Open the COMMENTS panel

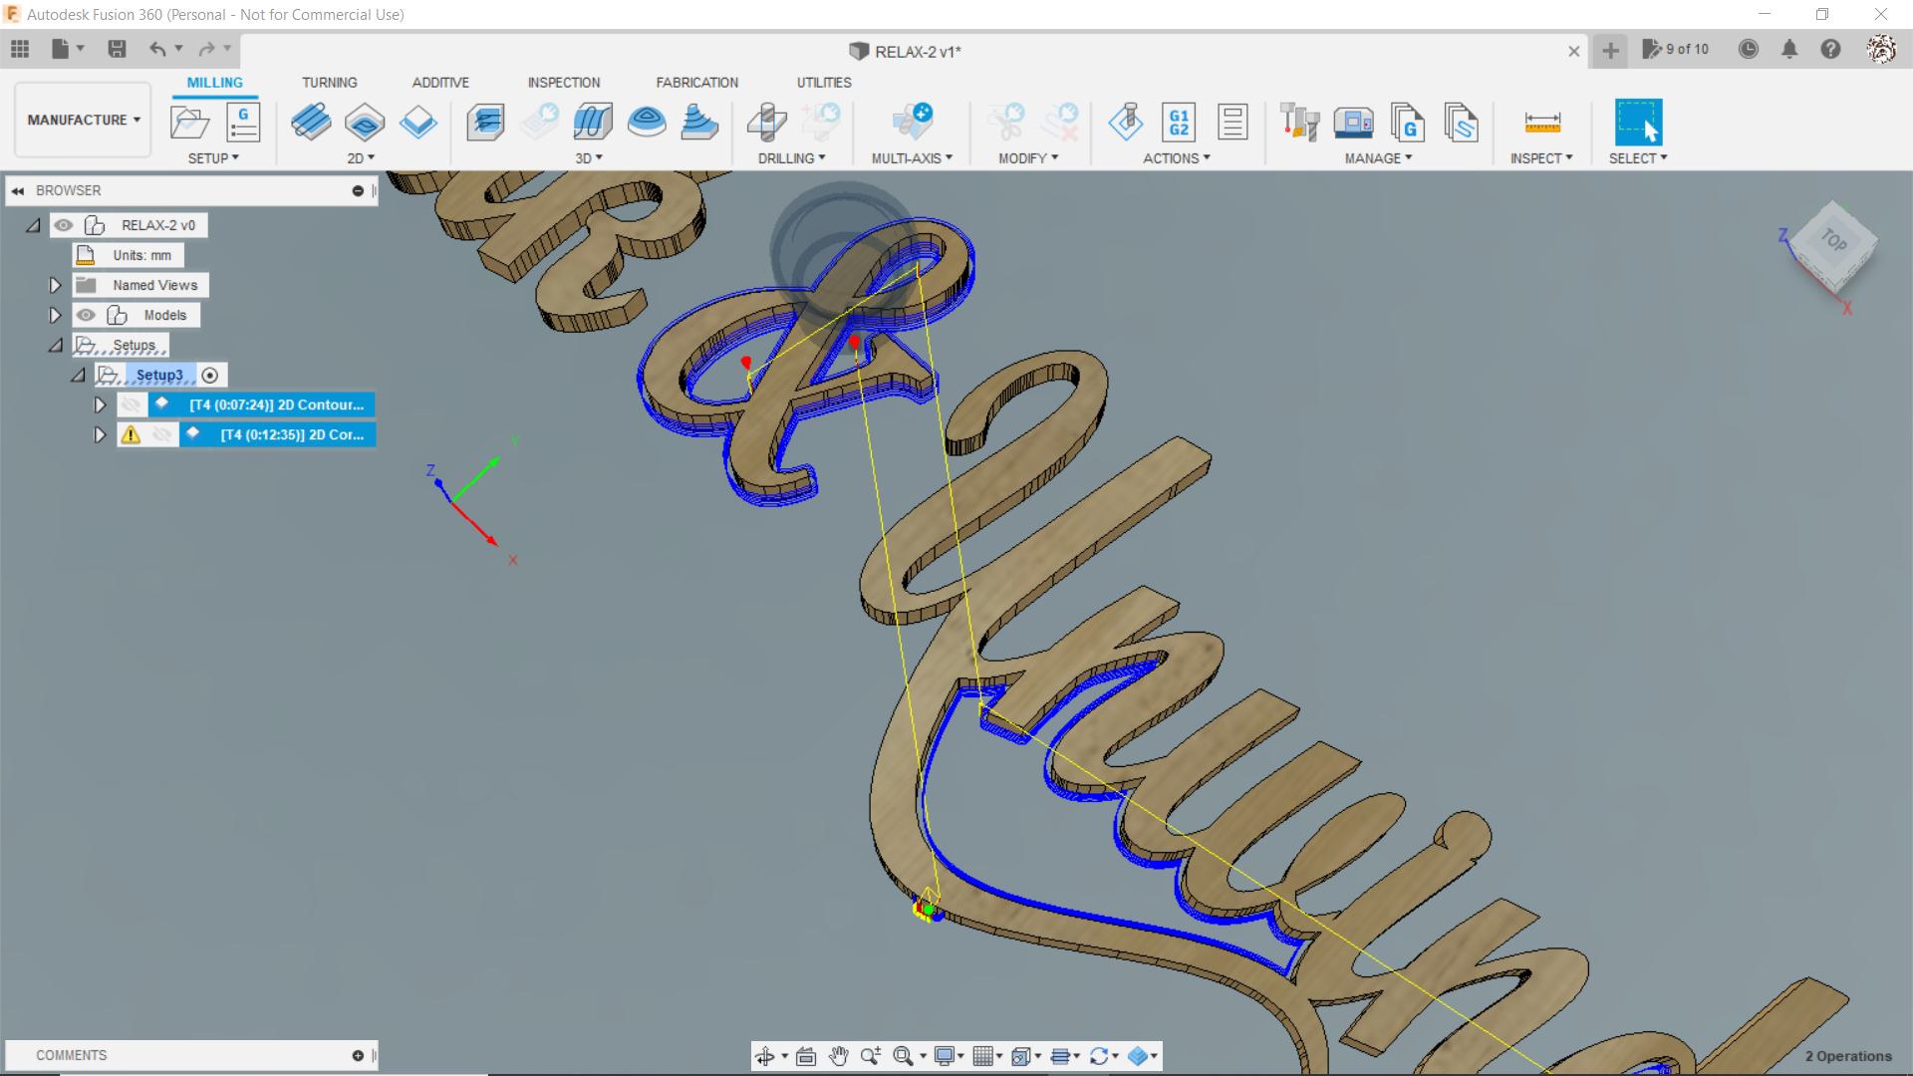tap(71, 1054)
